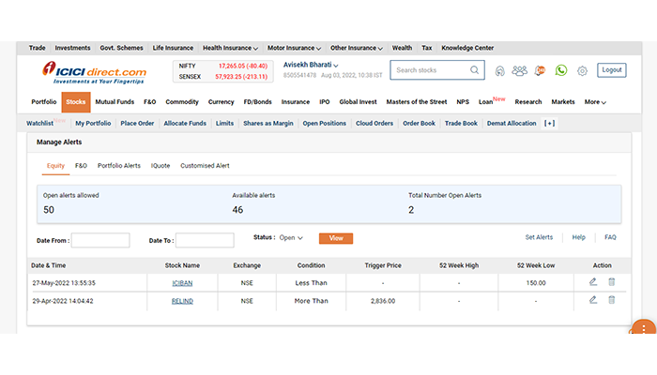Screen dimensions: 657x375
Task: Open the settings gear icon
Action: (x=582, y=70)
